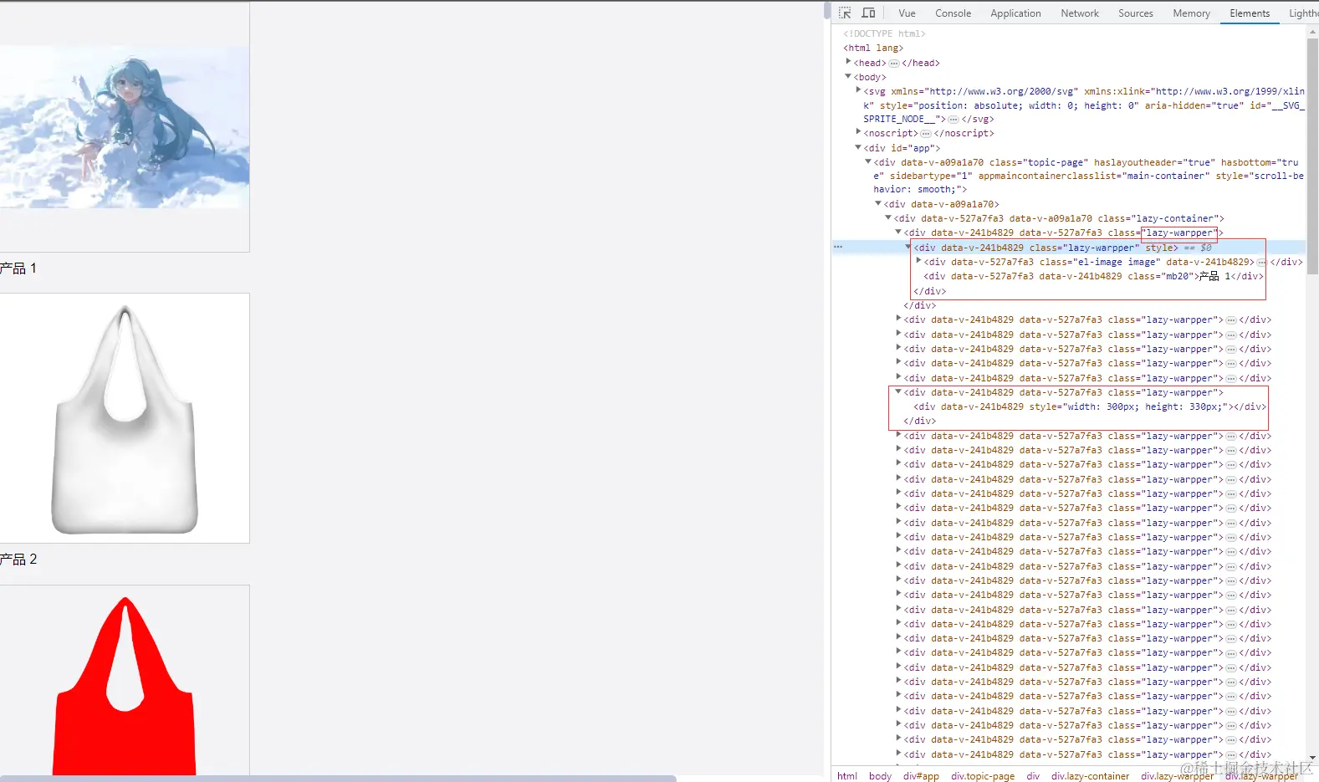The width and height of the screenshot is (1319, 782).
Task: Click div.topic-page in the breadcrumb bar
Action: 983,775
